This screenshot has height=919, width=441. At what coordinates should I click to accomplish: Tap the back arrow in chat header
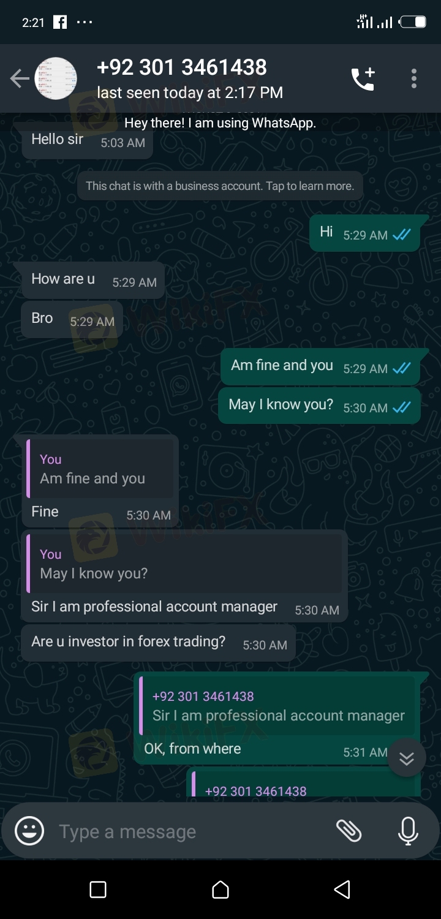pos(20,79)
